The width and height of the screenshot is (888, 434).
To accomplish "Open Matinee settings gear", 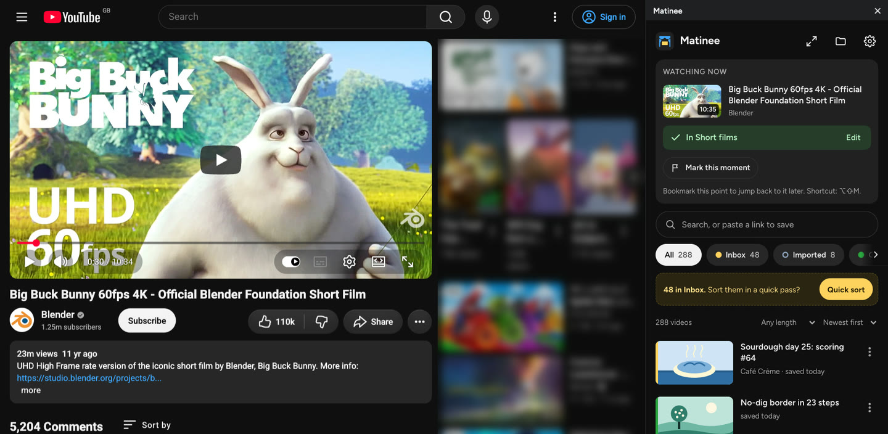I will [869, 41].
